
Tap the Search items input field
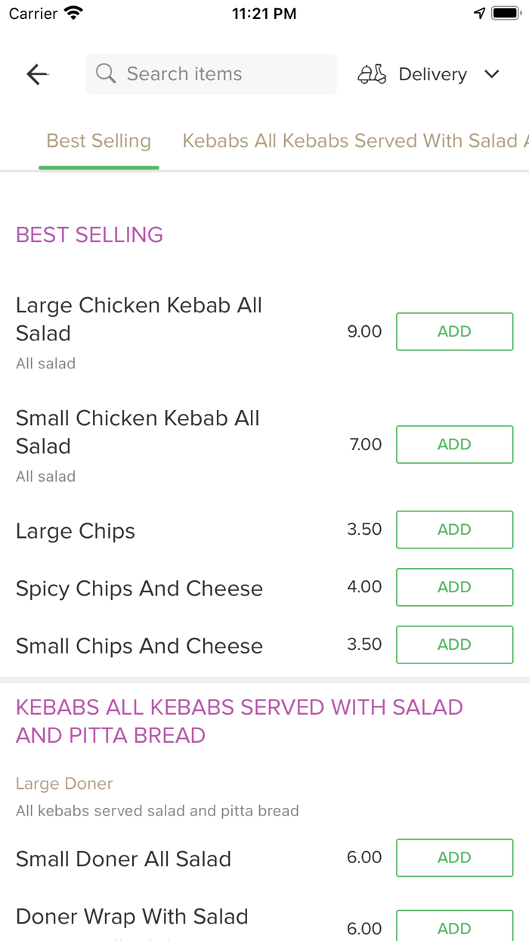(211, 73)
